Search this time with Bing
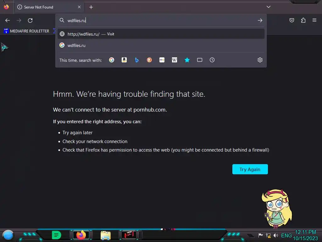The height and width of the screenshot is (242, 322). click(137, 60)
